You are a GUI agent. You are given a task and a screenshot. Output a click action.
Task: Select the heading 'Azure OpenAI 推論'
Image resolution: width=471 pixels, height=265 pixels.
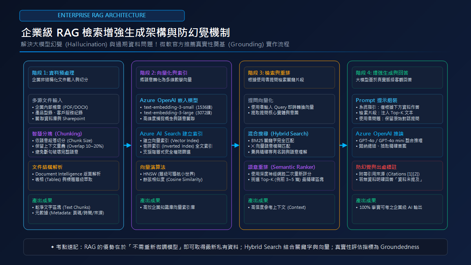coord(380,133)
